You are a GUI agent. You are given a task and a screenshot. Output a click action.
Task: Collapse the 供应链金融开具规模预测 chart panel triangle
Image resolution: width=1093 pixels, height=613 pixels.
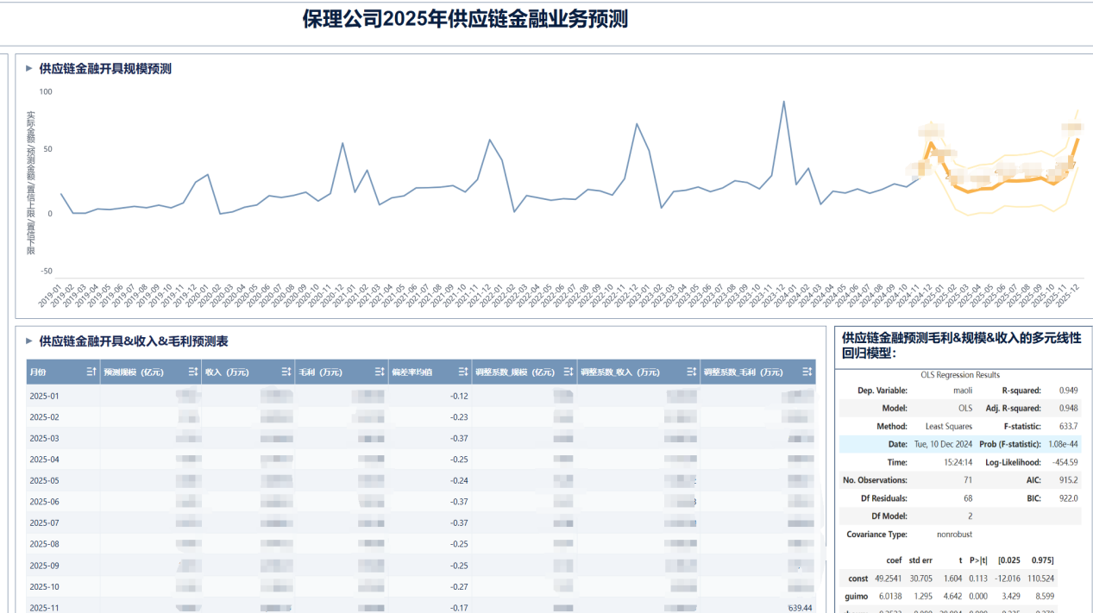point(29,68)
